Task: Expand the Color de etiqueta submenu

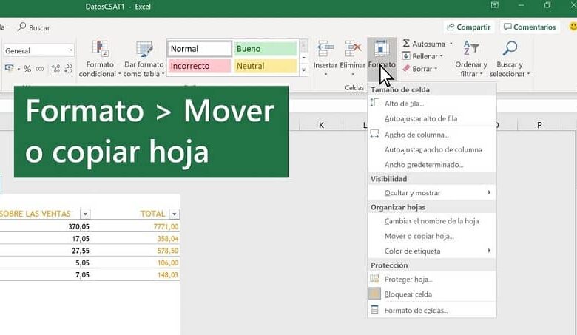Action: pyautogui.click(x=489, y=251)
